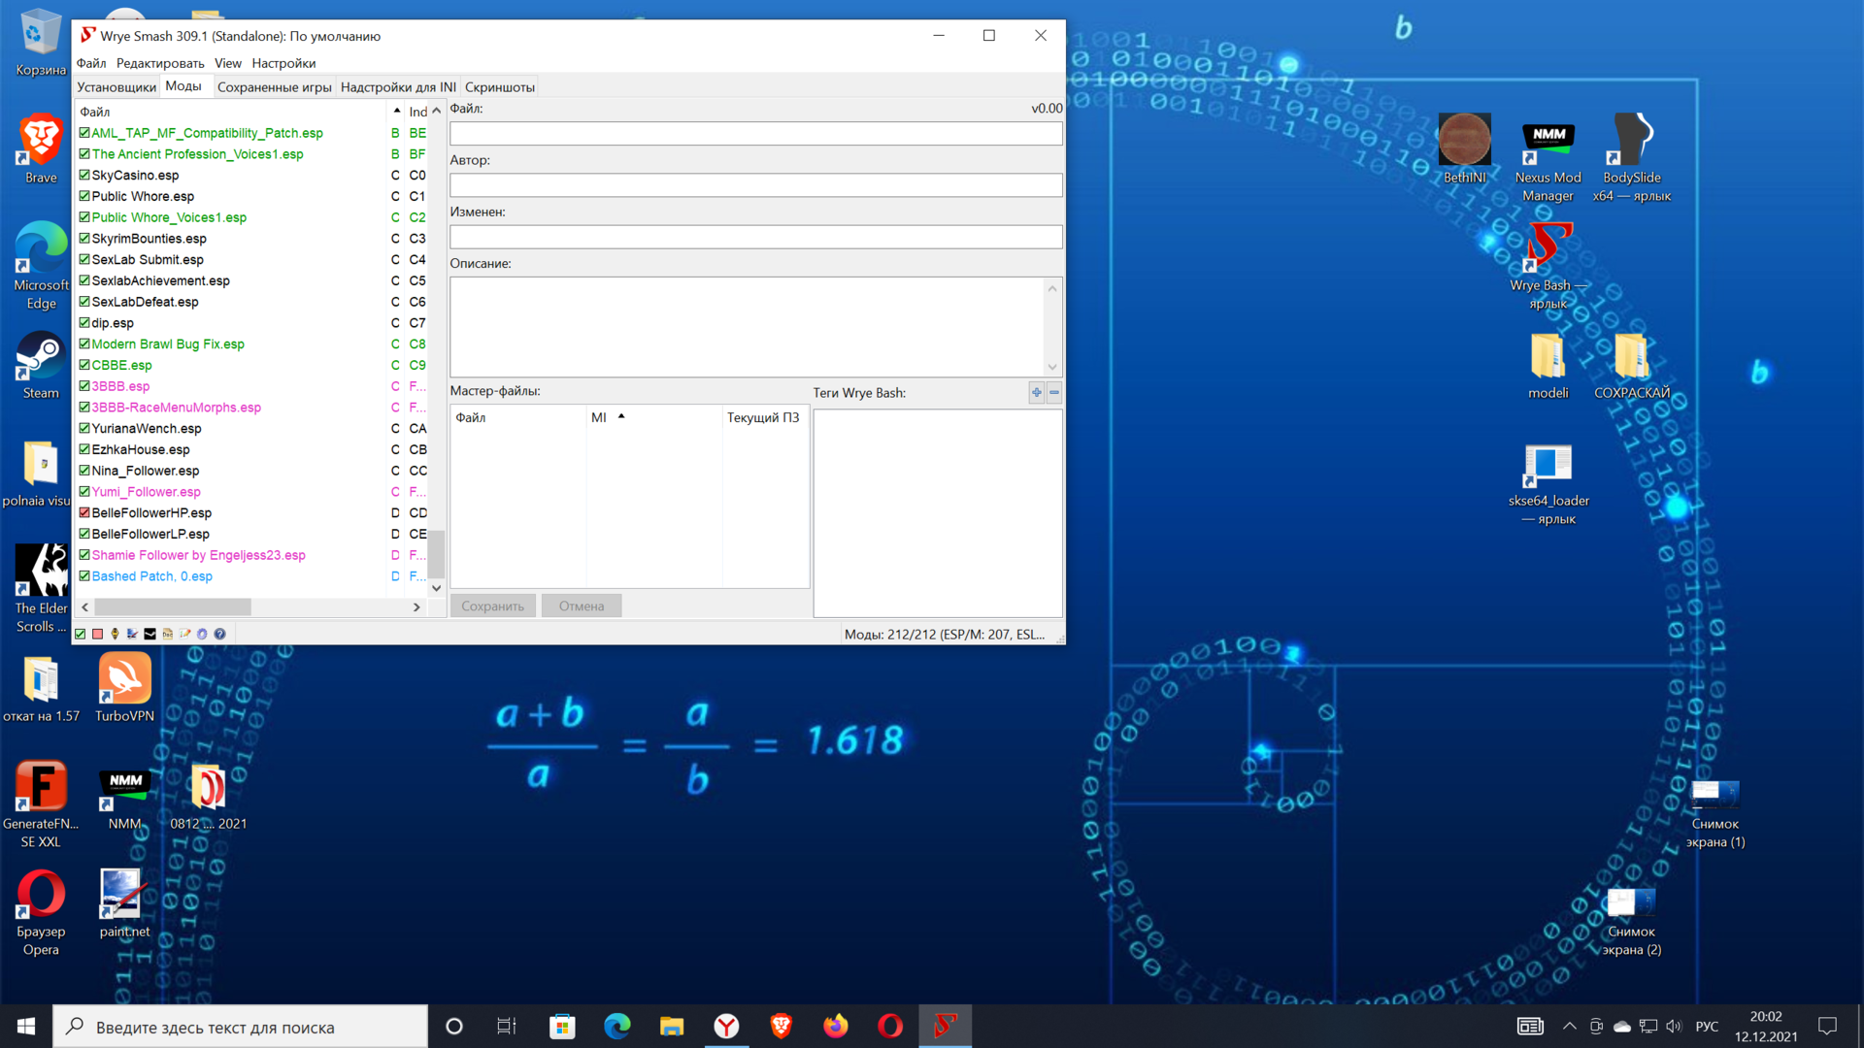Sort master list by MI column arrow
The width and height of the screenshot is (1864, 1048).
tap(621, 417)
